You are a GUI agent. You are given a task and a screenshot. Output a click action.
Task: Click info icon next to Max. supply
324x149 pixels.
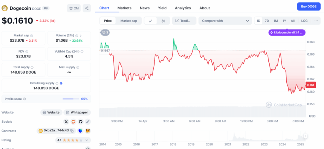point(78,67)
